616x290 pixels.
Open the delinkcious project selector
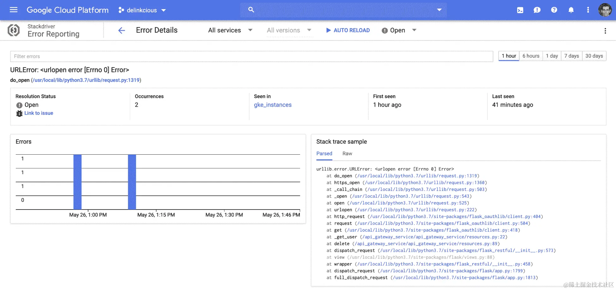tap(142, 10)
